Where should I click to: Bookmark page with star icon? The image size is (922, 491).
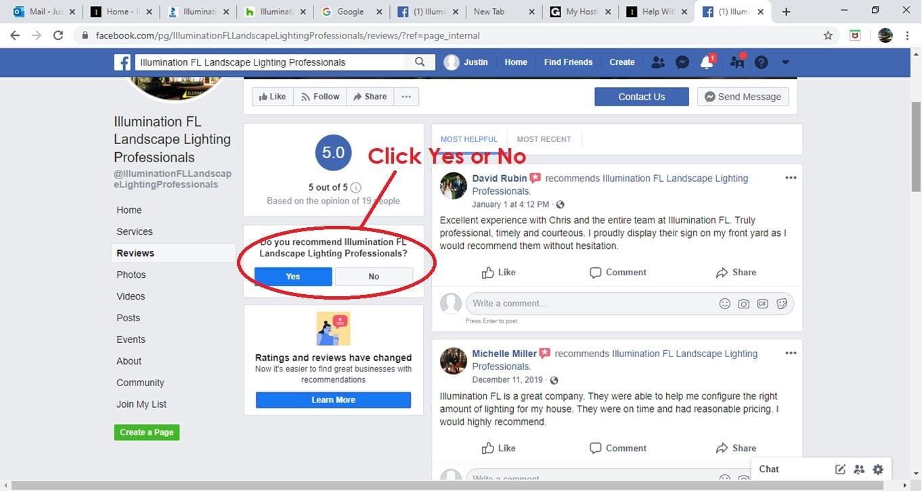[828, 36]
